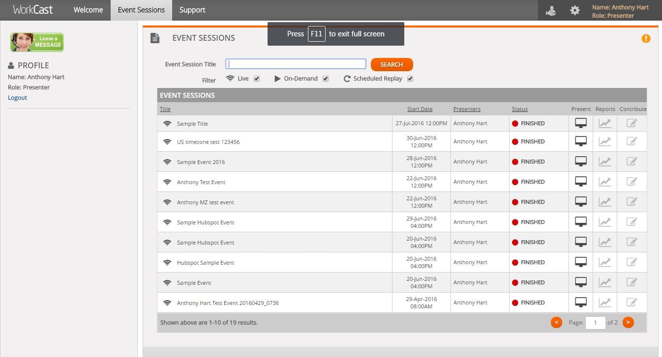View Reports for Sample Event 2016
Screen dimensions: 662x357
tap(605, 162)
